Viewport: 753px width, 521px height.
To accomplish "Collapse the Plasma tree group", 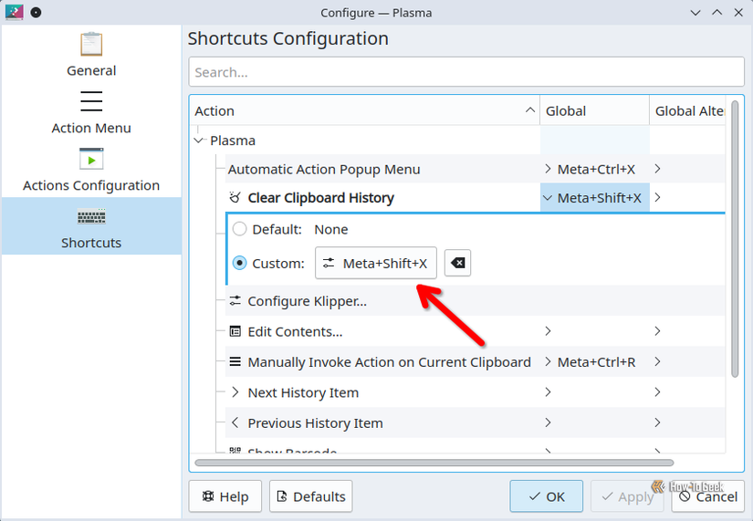I will click(x=200, y=141).
